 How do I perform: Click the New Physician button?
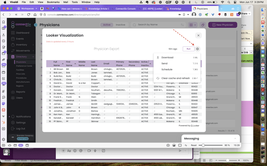tap(222, 25)
